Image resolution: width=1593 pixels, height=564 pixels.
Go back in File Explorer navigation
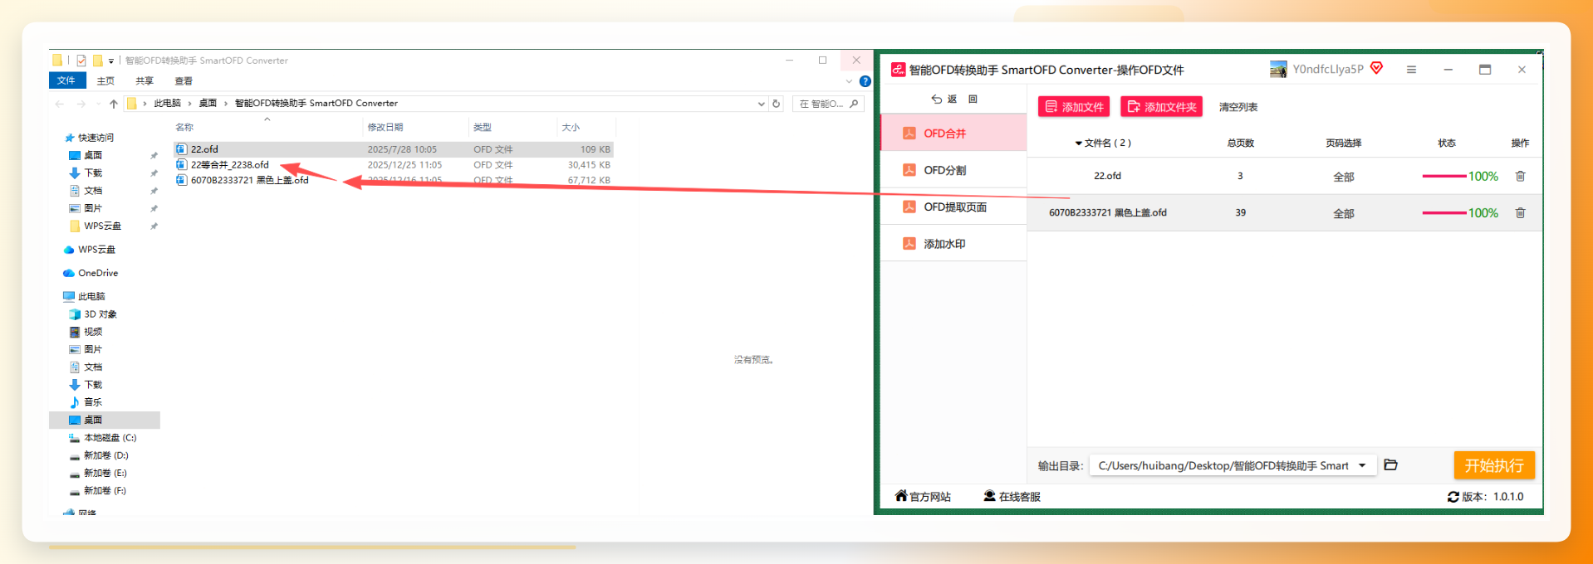pos(59,104)
